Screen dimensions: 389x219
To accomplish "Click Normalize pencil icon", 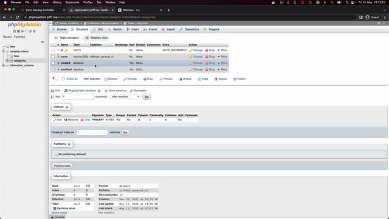I will 132,91.
